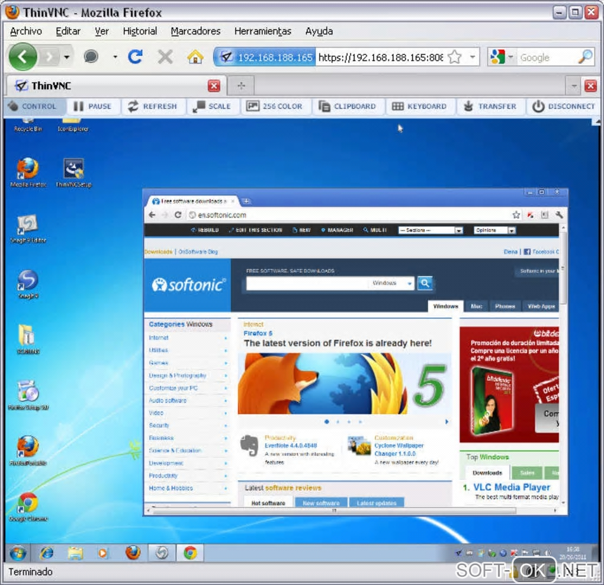
Task: Open the search engine selector dropdown
Action: tap(510, 57)
